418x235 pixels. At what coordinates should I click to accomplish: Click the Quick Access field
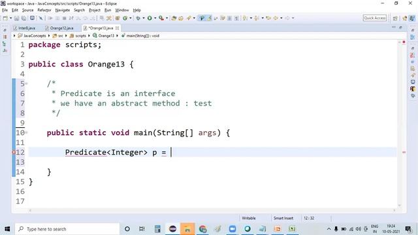(x=374, y=18)
